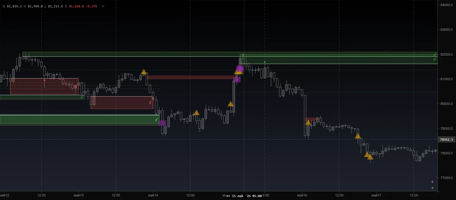Click the -0.27% change value
456x200 pixels.
point(91,6)
